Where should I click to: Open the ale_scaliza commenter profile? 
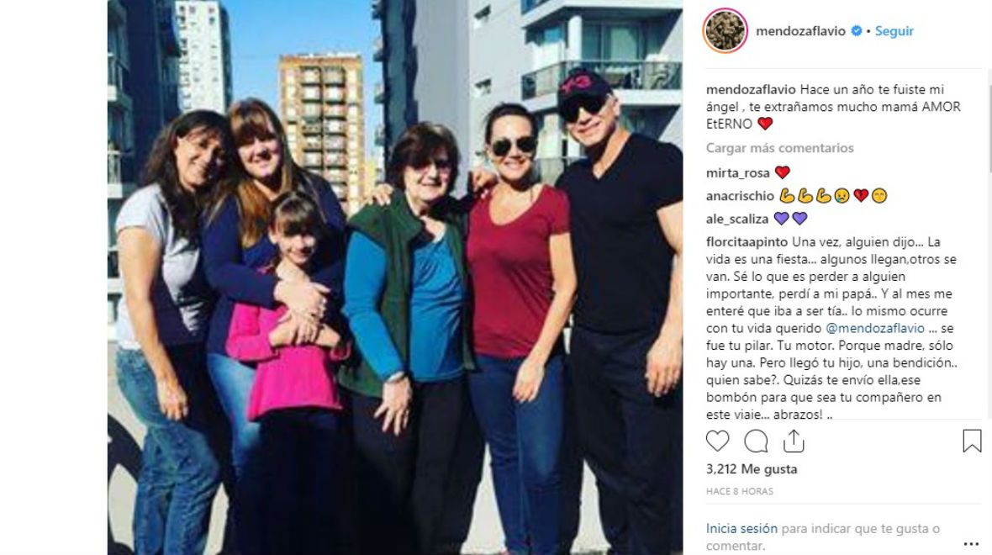[x=737, y=219]
